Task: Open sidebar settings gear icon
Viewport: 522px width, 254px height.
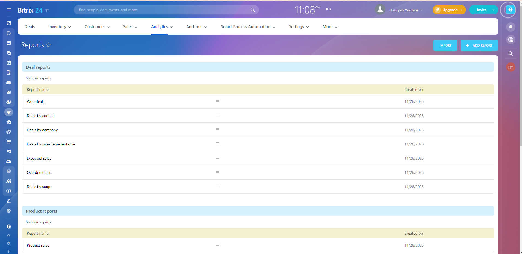Action: pyautogui.click(x=9, y=243)
